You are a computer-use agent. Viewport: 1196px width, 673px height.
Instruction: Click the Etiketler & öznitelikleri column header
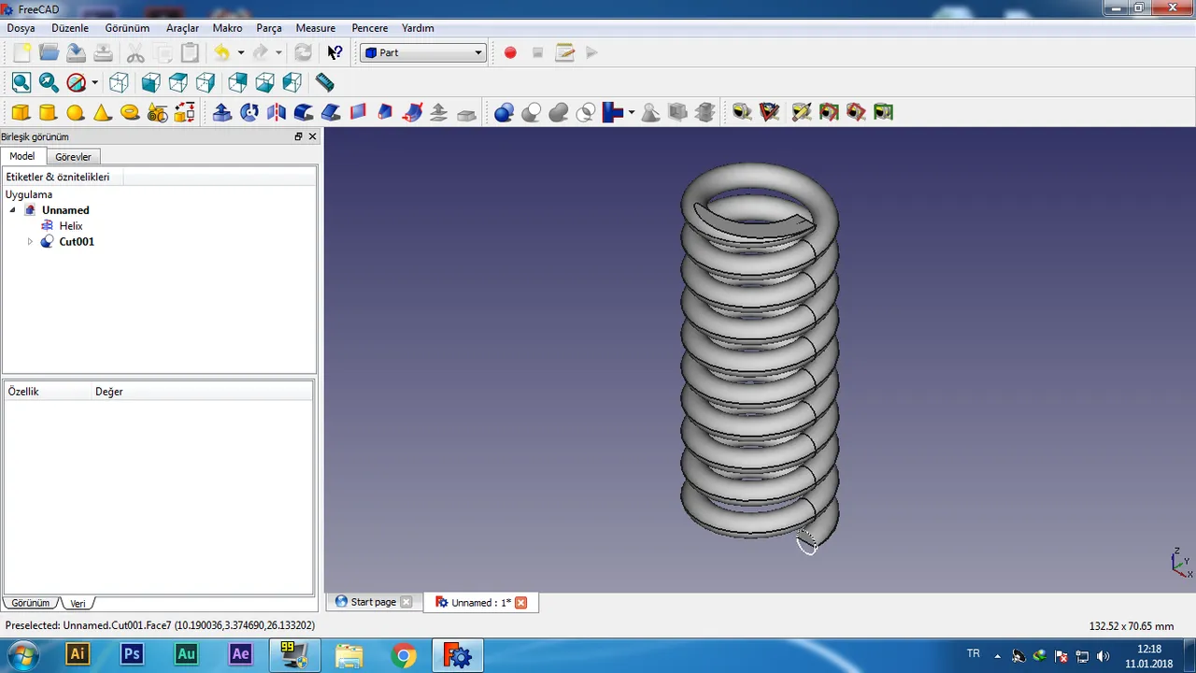(58, 177)
